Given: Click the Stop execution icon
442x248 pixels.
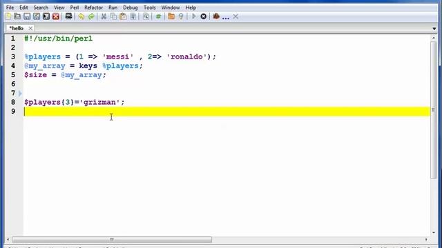Looking at the screenshot, I should 204,17.
